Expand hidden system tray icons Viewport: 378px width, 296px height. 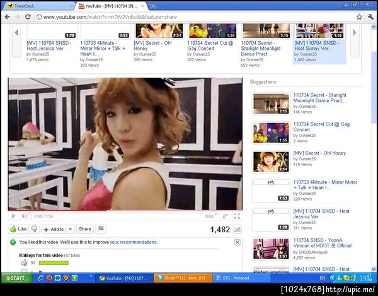333,278
